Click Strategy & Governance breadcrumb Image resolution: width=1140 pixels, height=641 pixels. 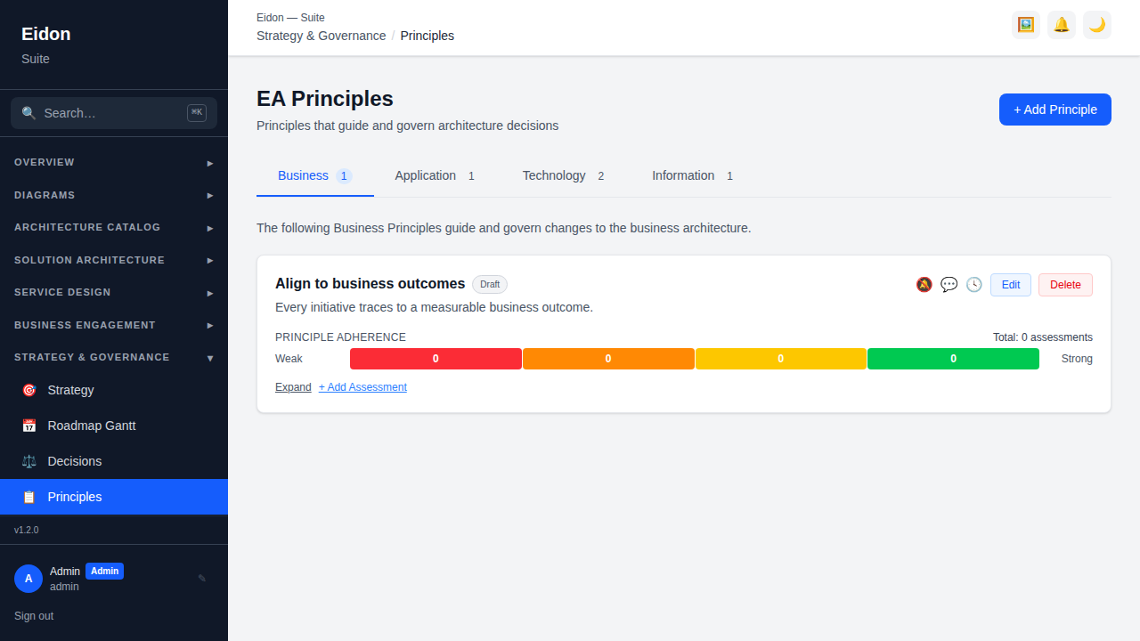click(x=322, y=36)
